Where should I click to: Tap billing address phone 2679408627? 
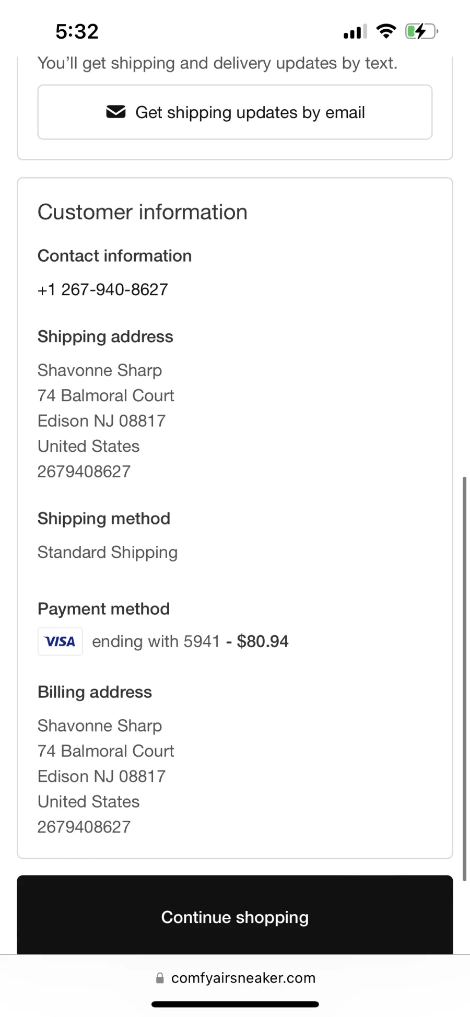point(84,827)
